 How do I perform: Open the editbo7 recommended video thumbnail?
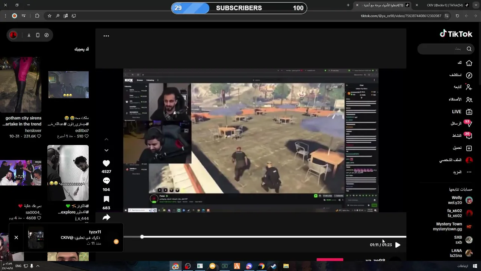(x=68, y=85)
